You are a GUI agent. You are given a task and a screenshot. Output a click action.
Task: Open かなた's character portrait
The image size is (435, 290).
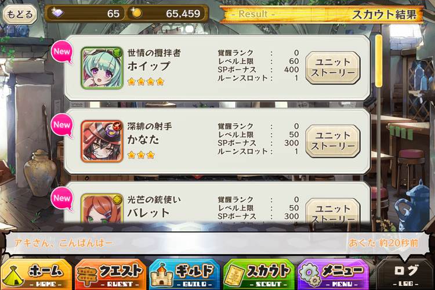point(102,142)
